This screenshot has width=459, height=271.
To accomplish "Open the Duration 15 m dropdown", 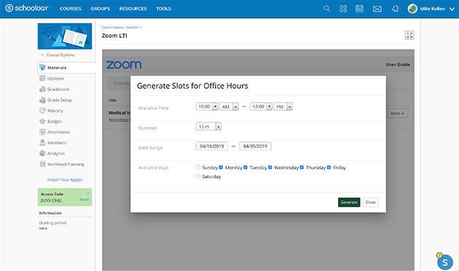I will point(208,127).
